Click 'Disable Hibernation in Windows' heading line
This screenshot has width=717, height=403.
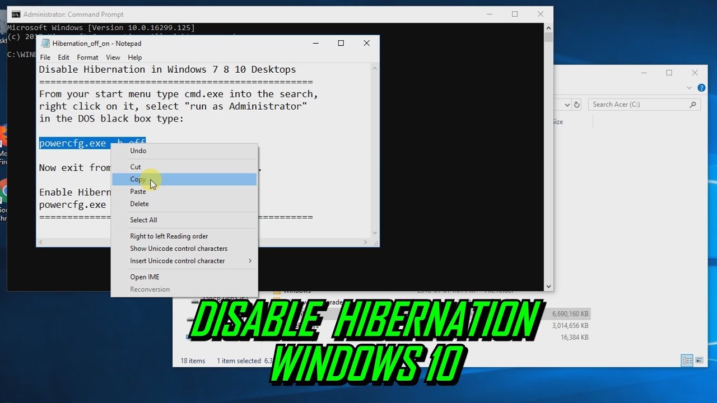click(167, 69)
